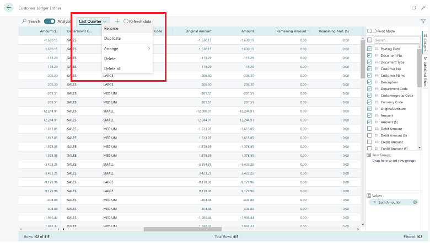Uncheck the Customer No. column
Screen dimensions: 430x243
click(x=369, y=68)
